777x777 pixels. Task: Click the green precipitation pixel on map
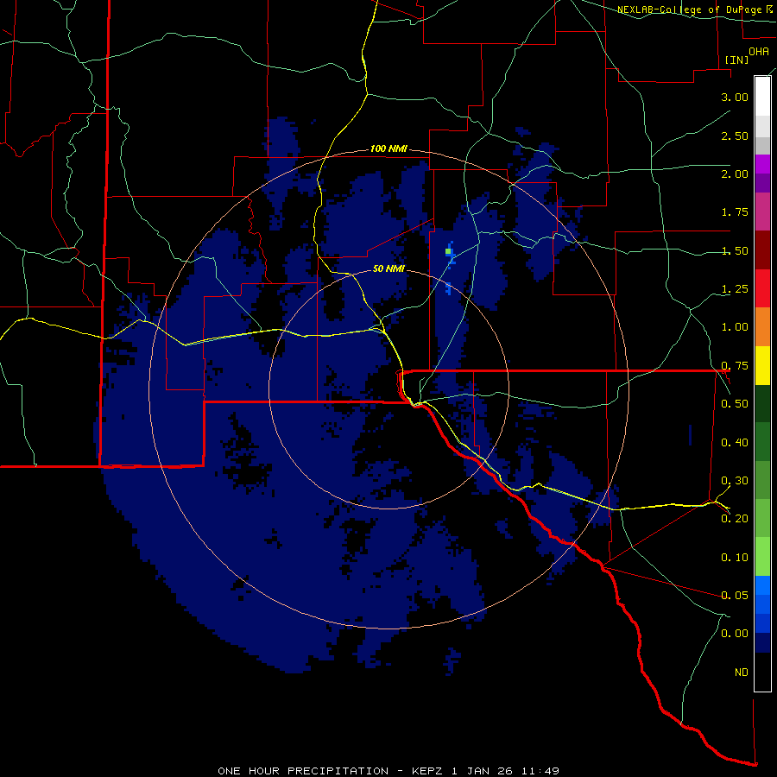click(x=448, y=252)
